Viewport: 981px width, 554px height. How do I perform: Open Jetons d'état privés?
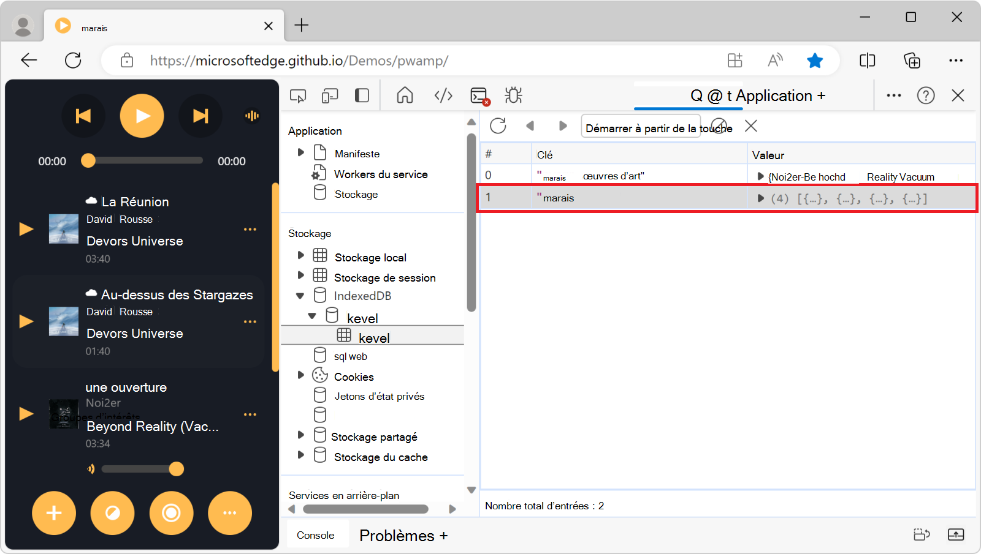click(x=379, y=396)
